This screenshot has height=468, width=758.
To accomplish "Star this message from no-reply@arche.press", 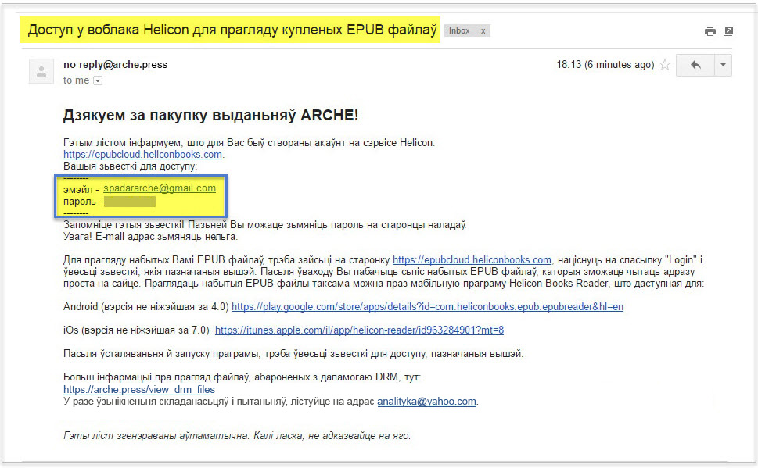I will [665, 65].
